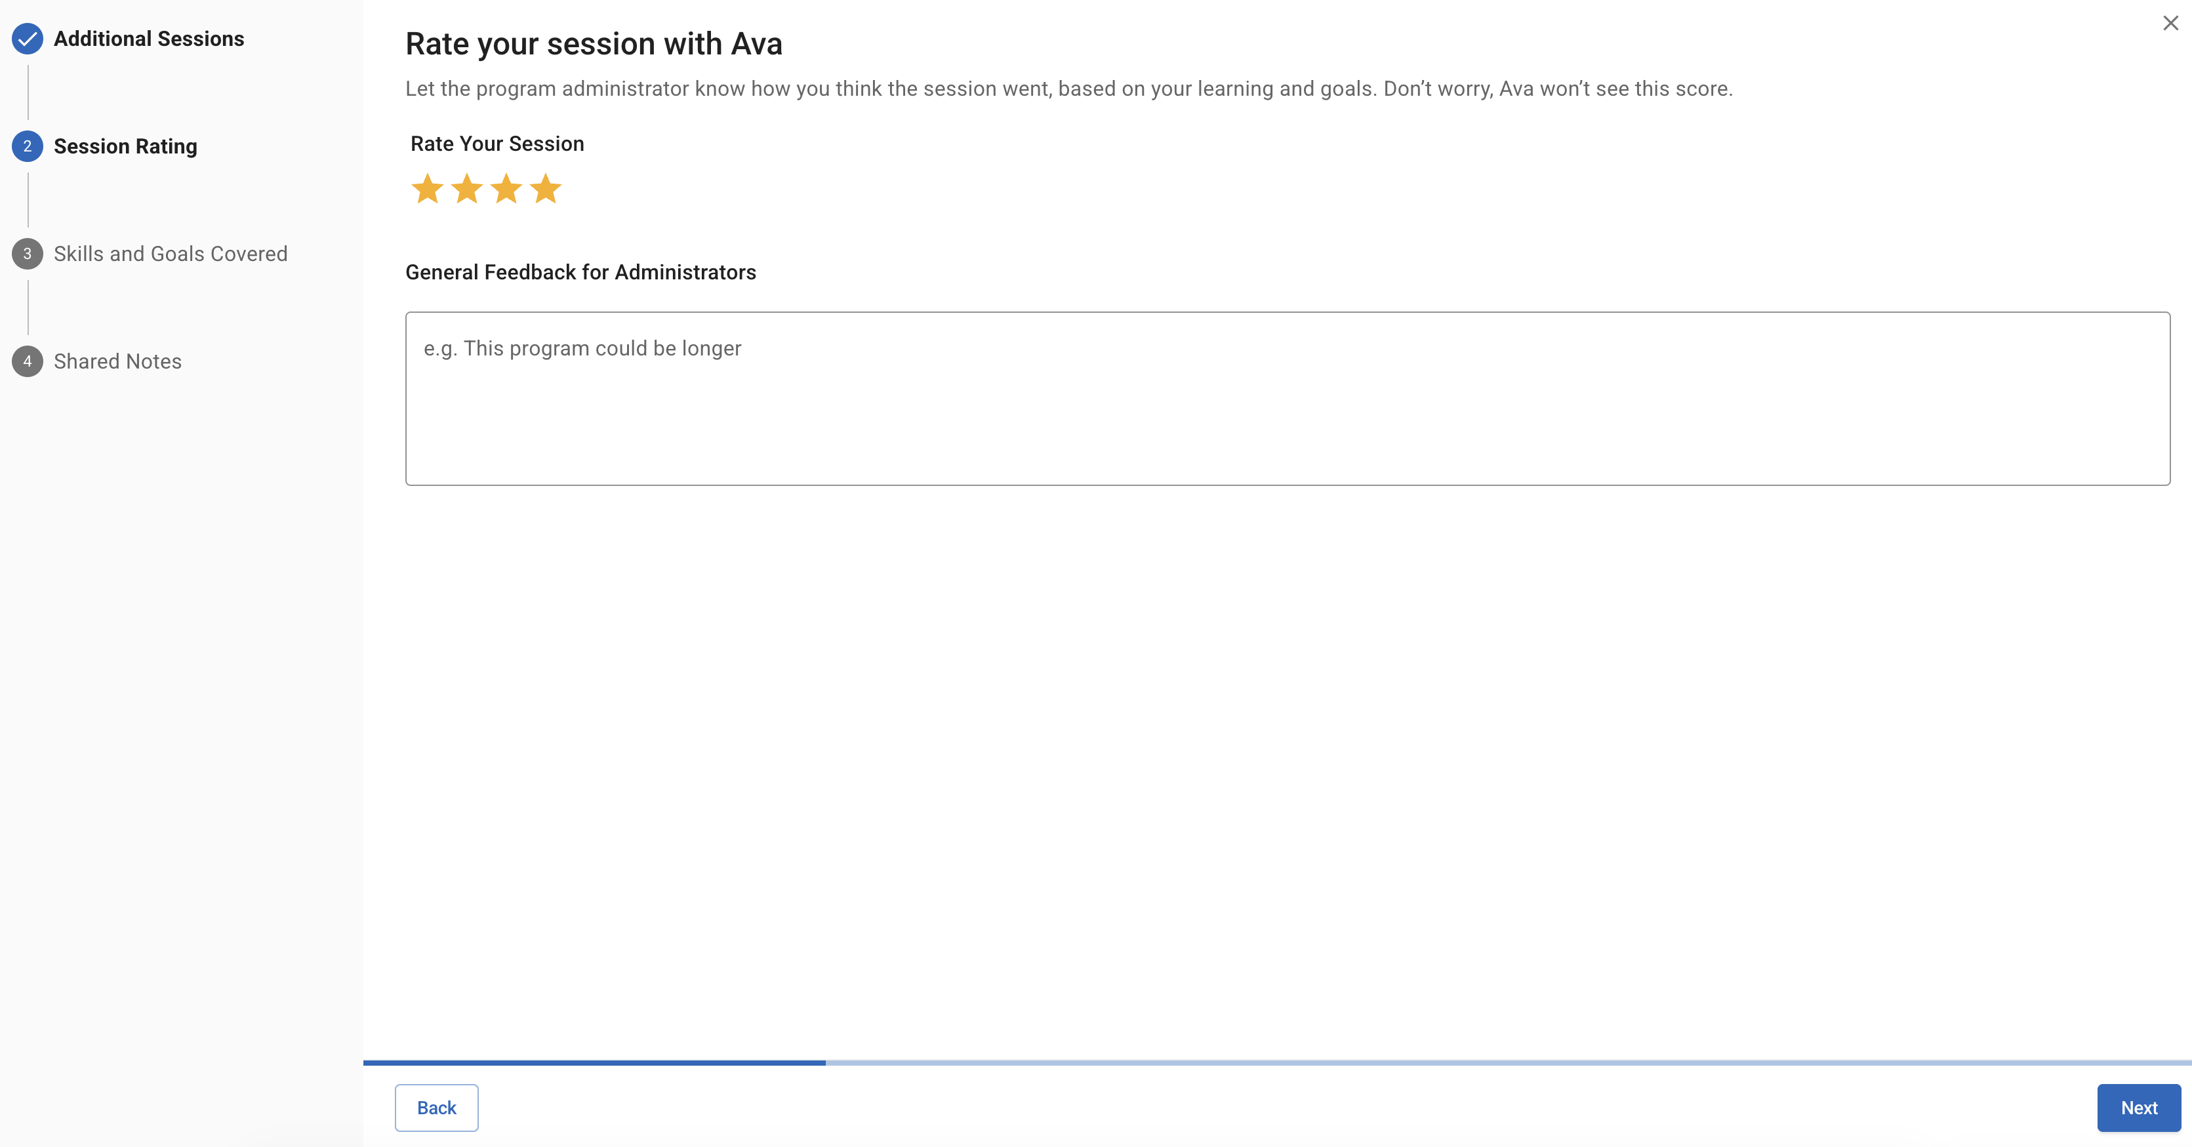Screen dimensions: 2192x1147
Task: Go to the Shared Notes step
Action: coord(117,361)
